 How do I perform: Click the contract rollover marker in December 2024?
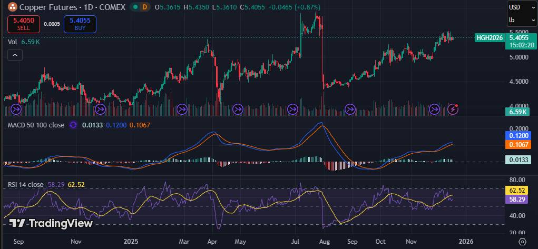tap(100, 109)
